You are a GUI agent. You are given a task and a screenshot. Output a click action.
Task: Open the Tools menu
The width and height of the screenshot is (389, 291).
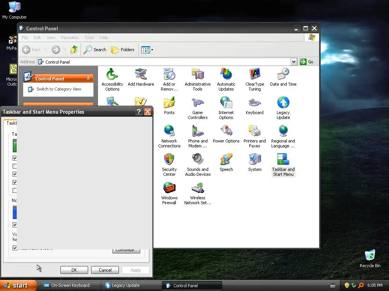pos(89,38)
